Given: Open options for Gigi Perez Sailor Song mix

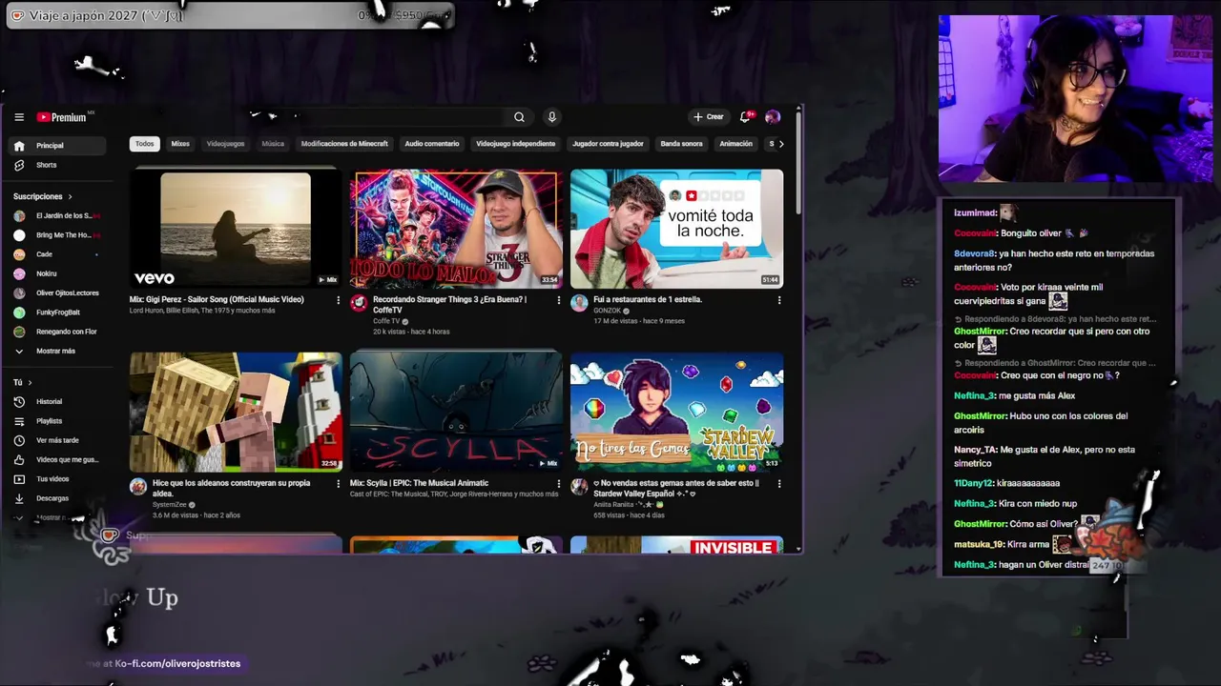Looking at the screenshot, I should pos(338,300).
